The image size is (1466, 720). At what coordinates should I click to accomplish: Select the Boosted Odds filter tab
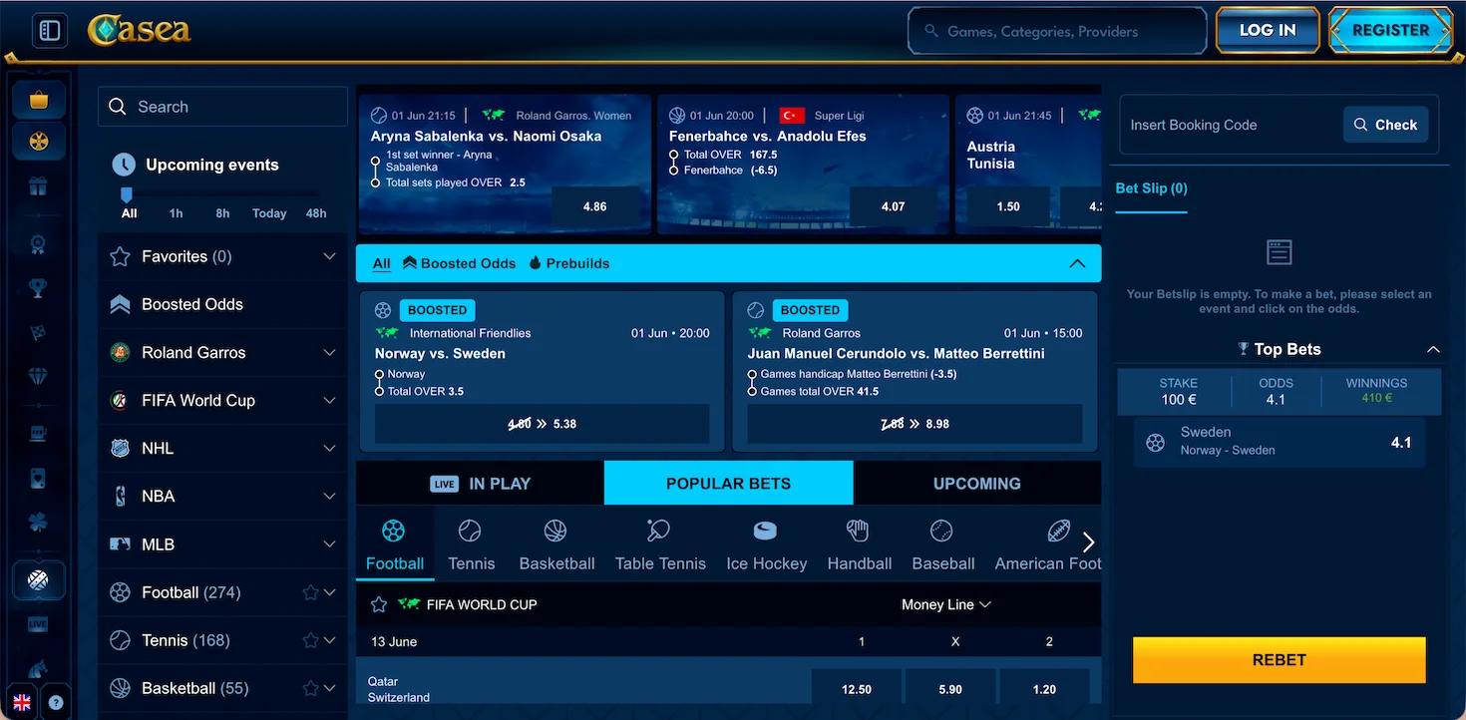[460, 263]
